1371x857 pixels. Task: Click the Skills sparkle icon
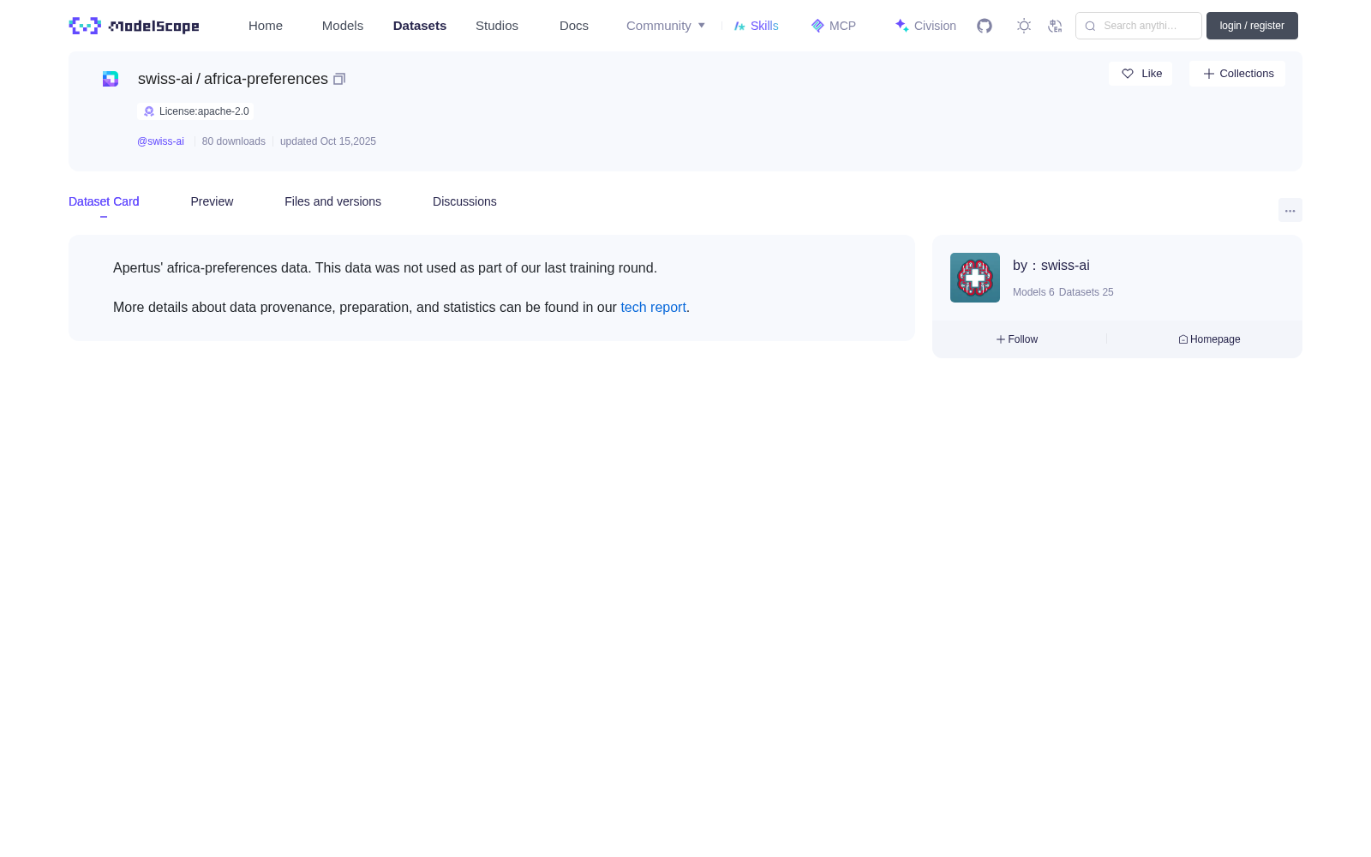(739, 26)
